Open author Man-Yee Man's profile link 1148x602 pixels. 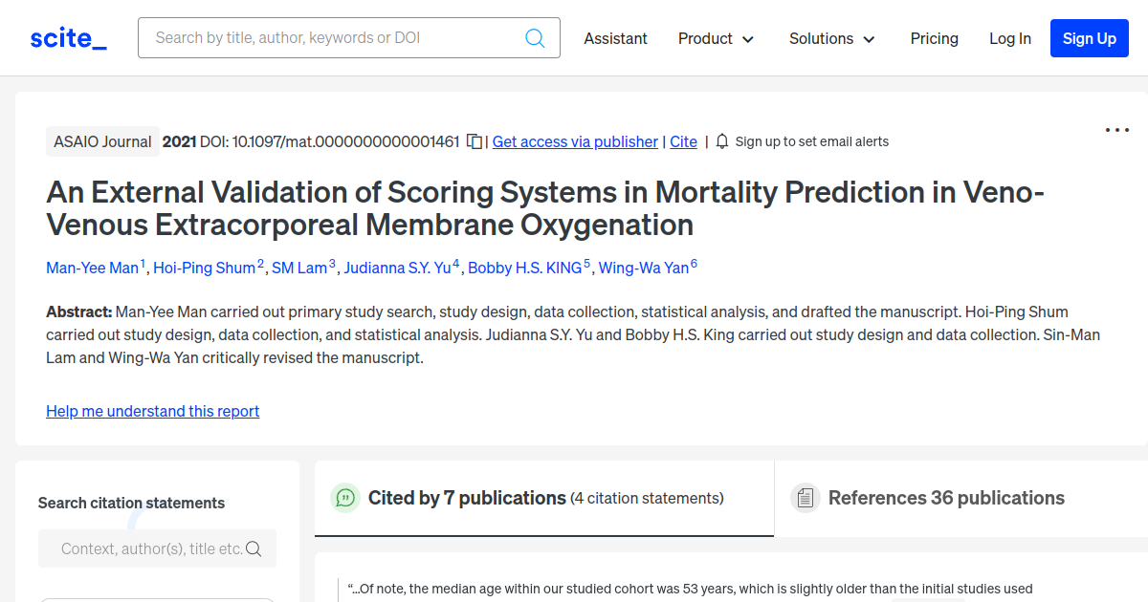(93, 268)
